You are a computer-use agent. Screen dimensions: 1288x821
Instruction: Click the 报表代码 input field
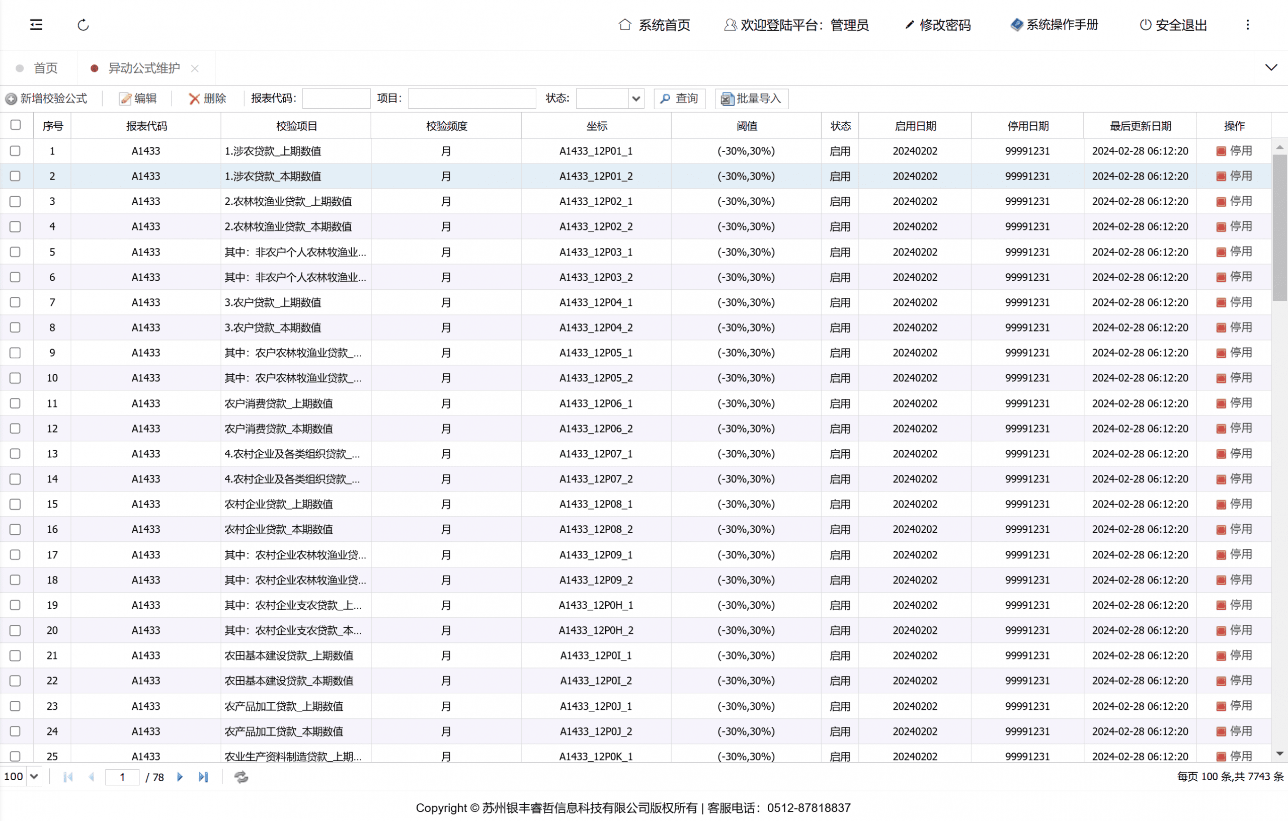[336, 99]
